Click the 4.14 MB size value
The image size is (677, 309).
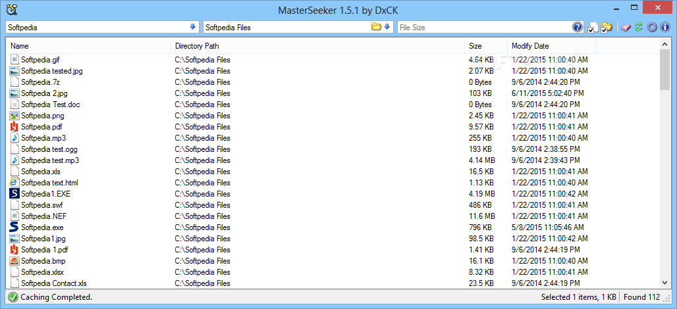click(481, 161)
